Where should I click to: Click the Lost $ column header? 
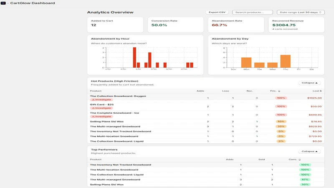click(317, 91)
